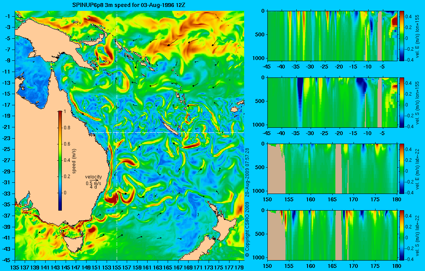Click the '4 d' velocity legend text
425x271 pixels.
point(93,187)
